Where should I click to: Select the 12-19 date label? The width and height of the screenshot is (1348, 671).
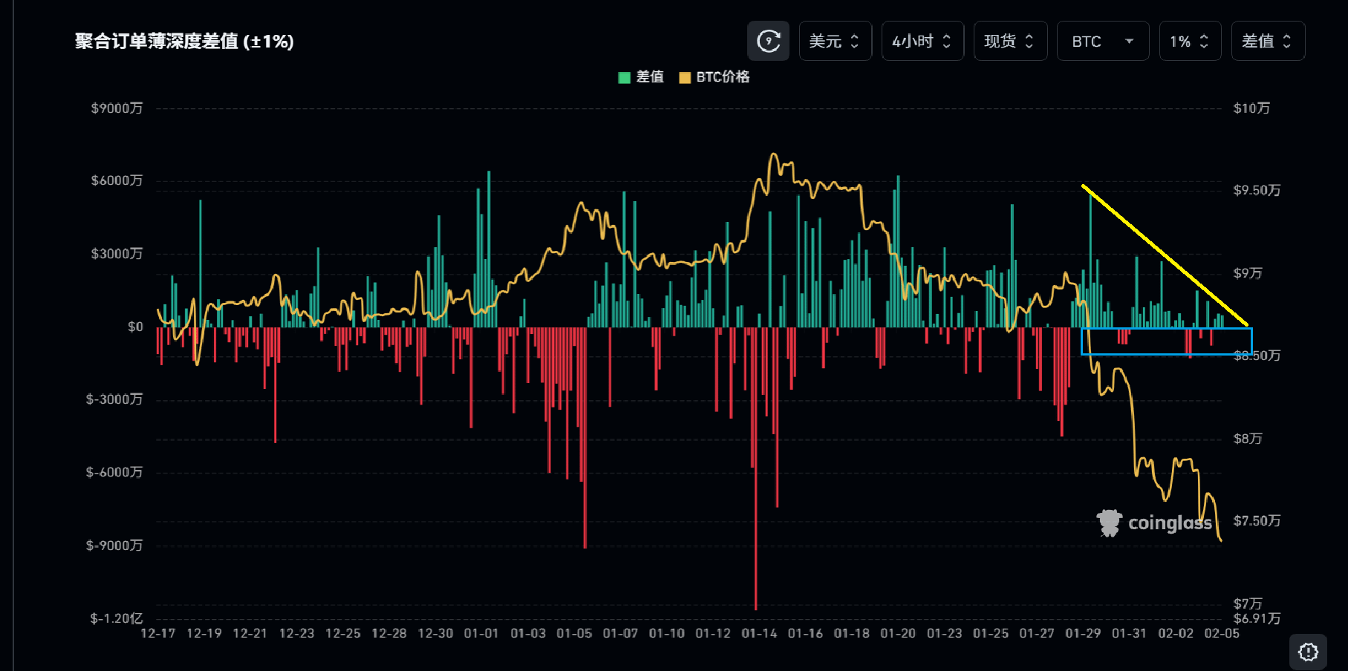point(204,633)
